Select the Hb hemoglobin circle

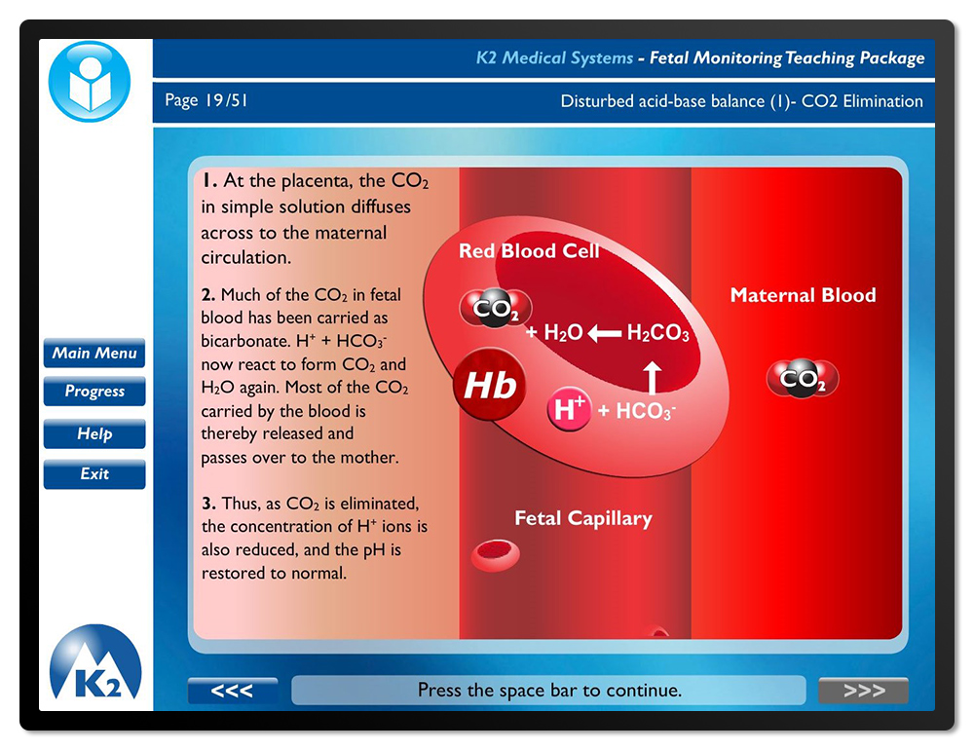click(489, 386)
